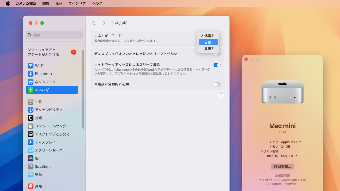Screen dimensions: 340x191
Task: Click the sidebar scrollbar
Action: point(83,89)
